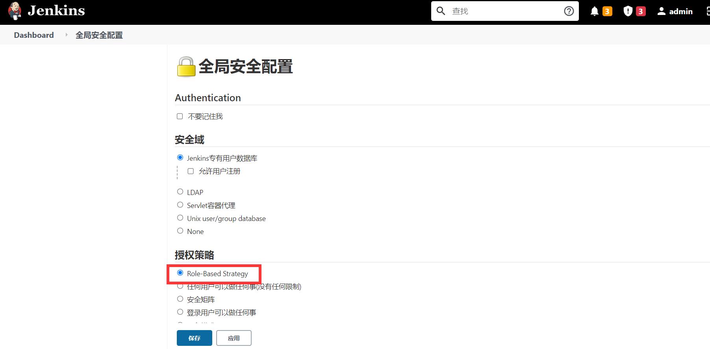This screenshot has width=710, height=349.
Task: Click the 安全域 section heading
Action: pyautogui.click(x=189, y=140)
